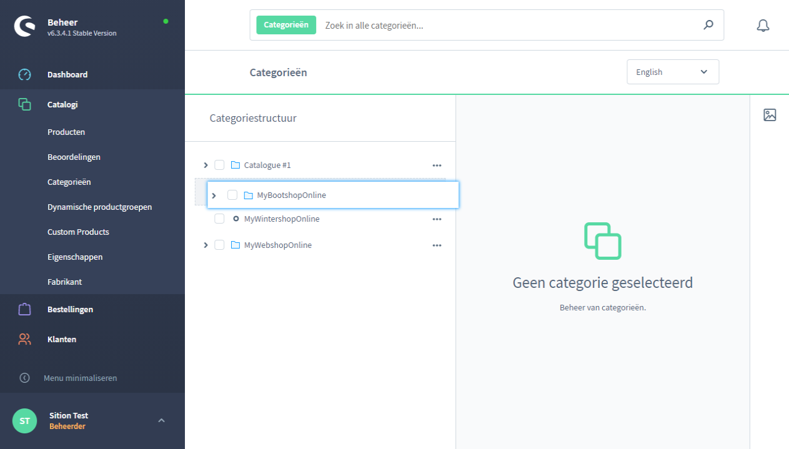Open context menu for MyWebshopOnline
789x449 pixels.
tap(437, 245)
